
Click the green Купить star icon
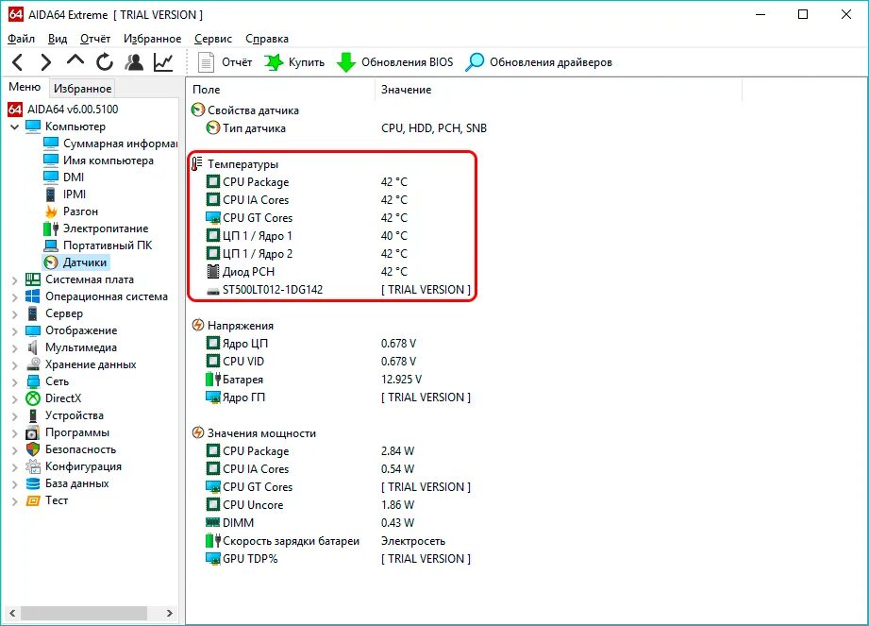(274, 62)
